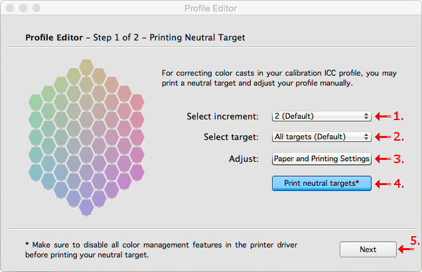Click the Profile Editor title bar text

[x=210, y=8]
